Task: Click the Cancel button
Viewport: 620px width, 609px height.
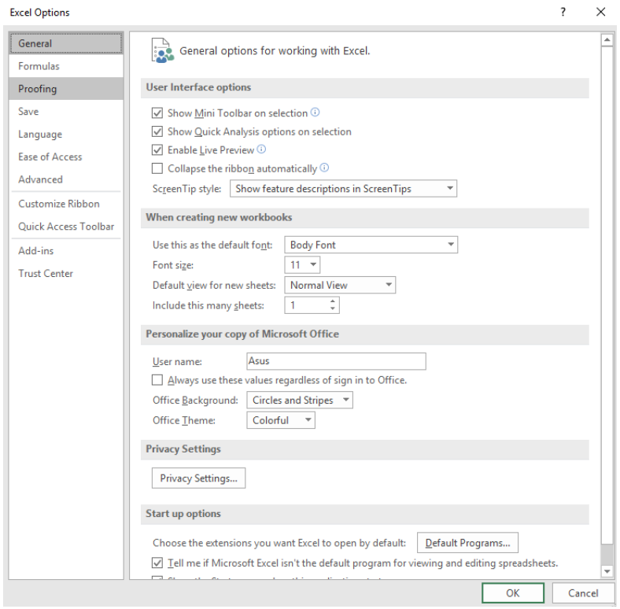Action: (583, 593)
